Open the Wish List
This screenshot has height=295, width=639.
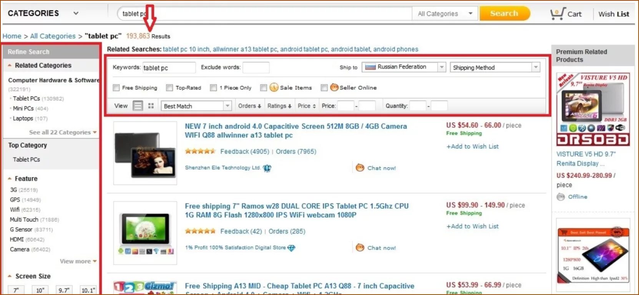614,14
